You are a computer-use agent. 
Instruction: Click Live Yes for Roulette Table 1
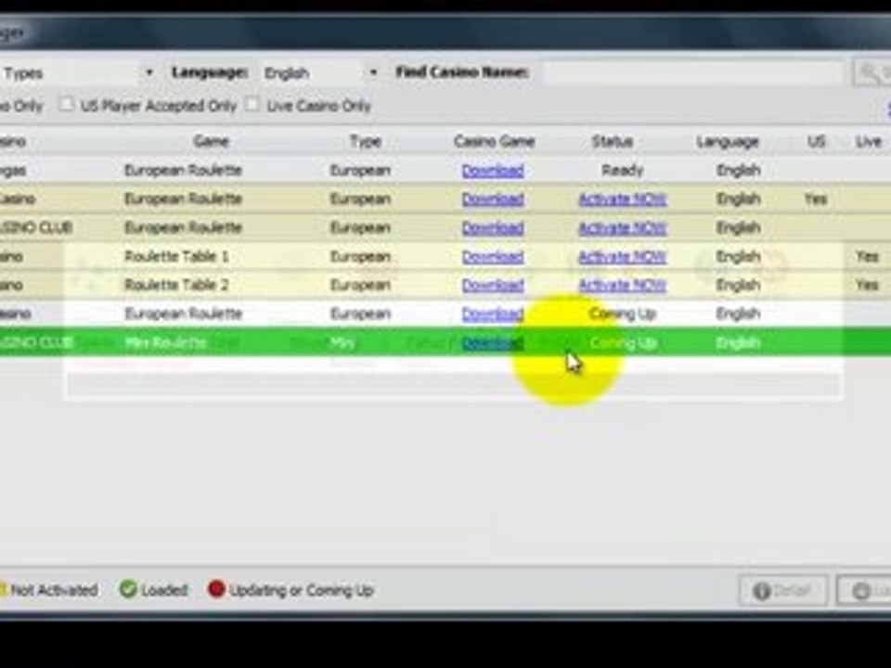[867, 257]
